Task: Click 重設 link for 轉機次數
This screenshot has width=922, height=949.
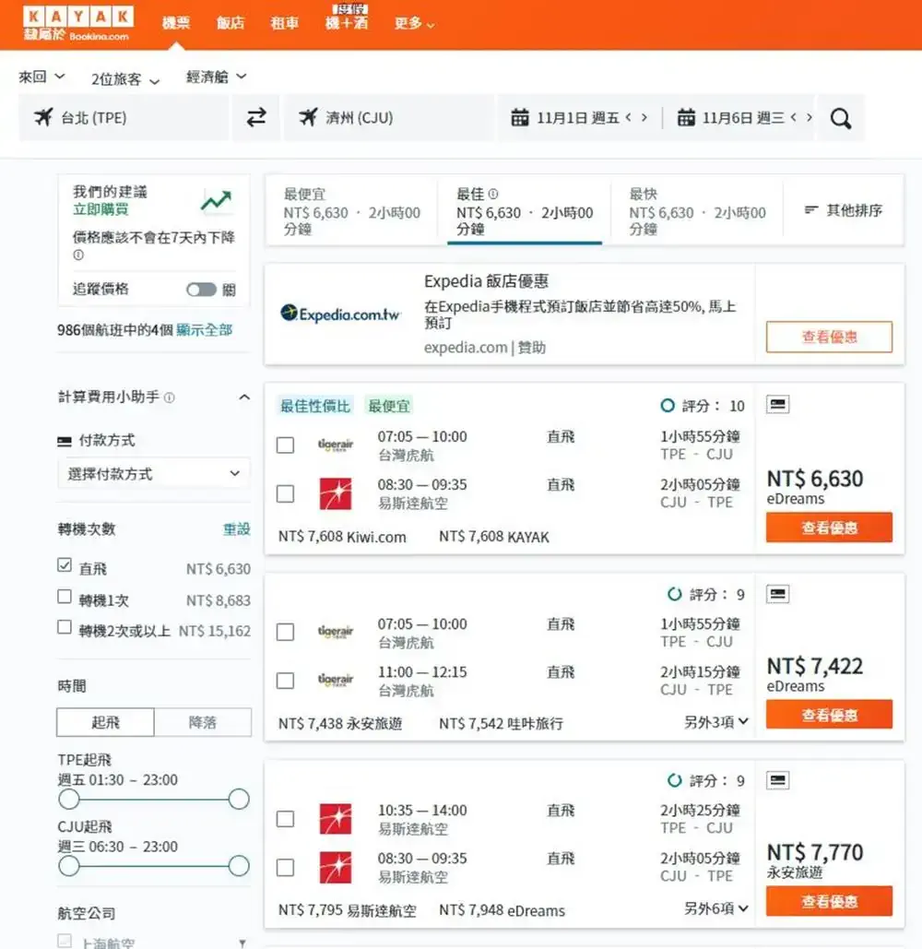Action: click(237, 529)
